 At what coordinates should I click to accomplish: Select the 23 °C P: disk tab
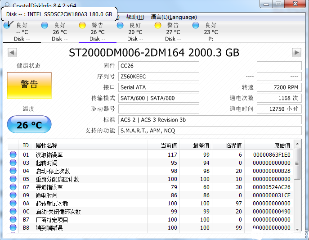(x=211, y=32)
